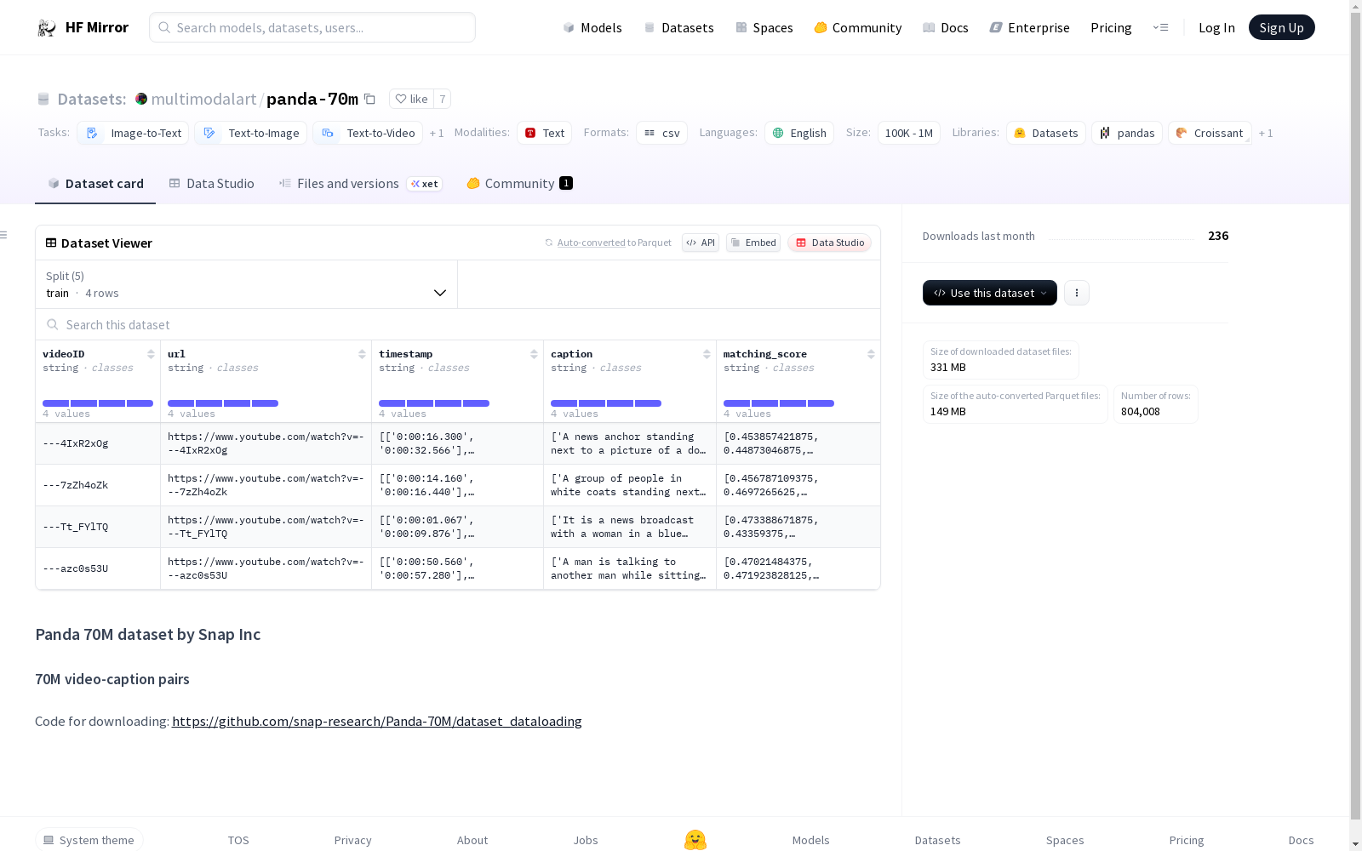Open Models in top navigation
This screenshot has height=851, width=1362.
click(592, 28)
